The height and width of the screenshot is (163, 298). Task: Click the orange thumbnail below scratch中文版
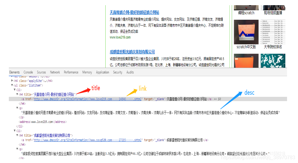click(246, 61)
